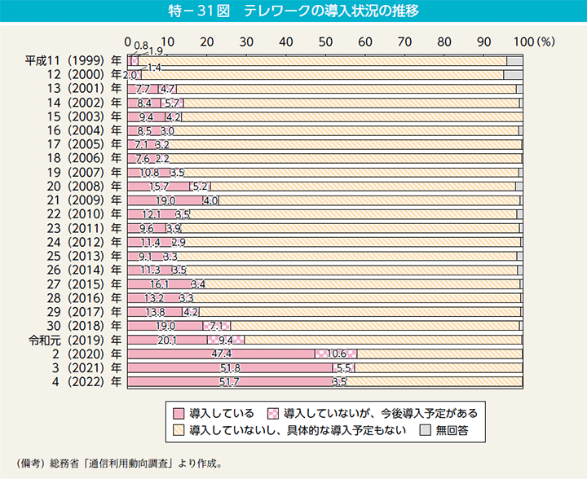The width and height of the screenshot is (587, 479).
Task: Click the year label '27 (2015) 年'
Action: [x=84, y=283]
